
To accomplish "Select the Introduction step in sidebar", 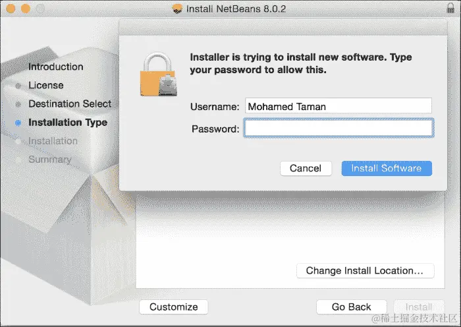I will coord(56,67).
